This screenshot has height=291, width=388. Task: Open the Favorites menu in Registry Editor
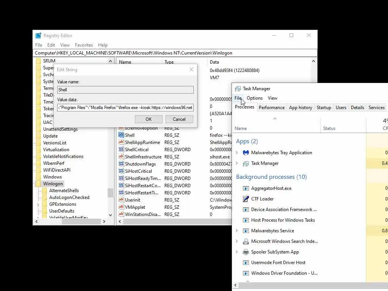(x=84, y=45)
